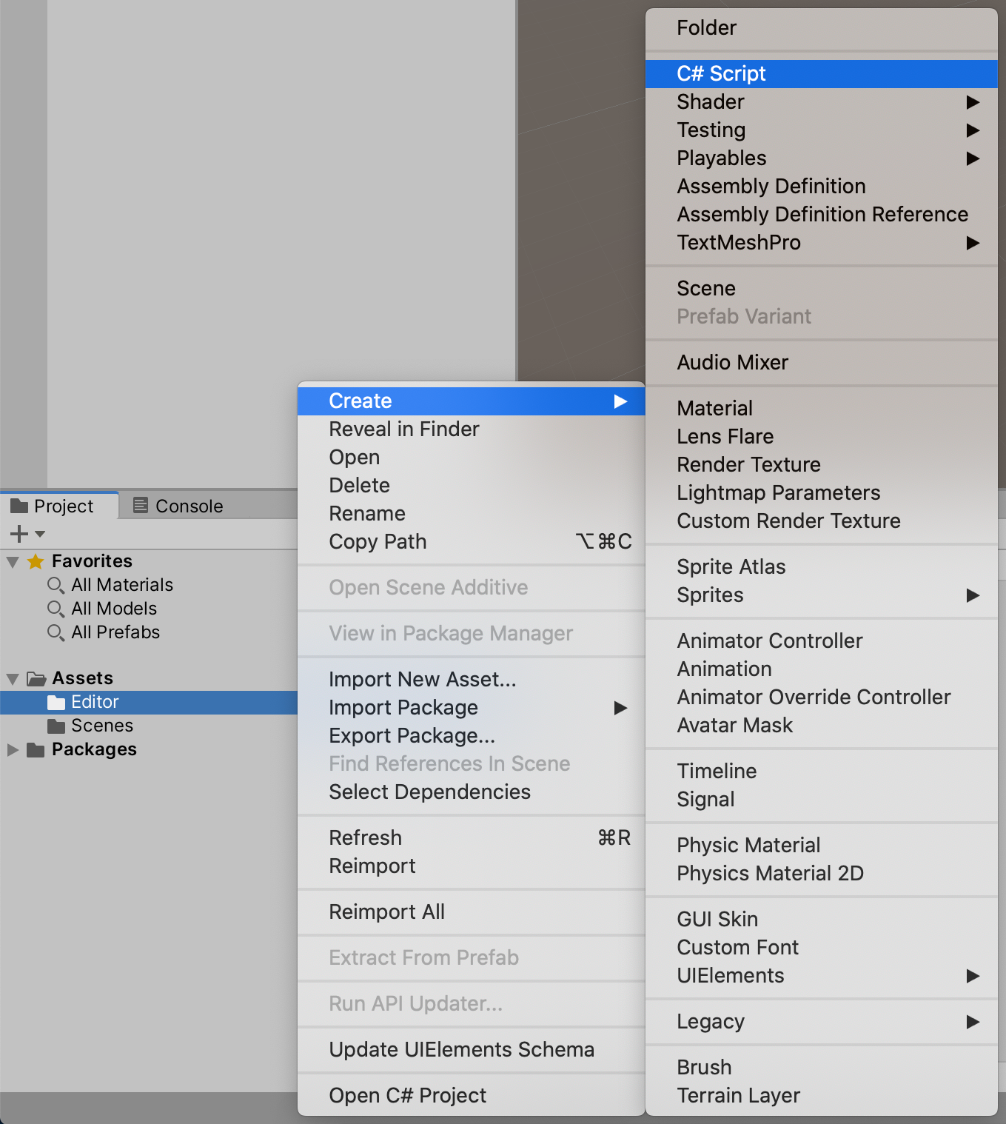Click the Favorites star icon

click(x=35, y=561)
